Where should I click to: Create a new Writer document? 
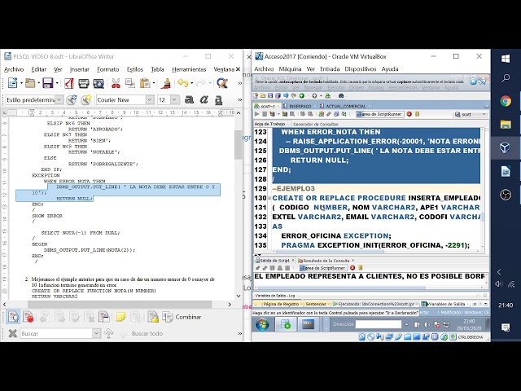13,83
